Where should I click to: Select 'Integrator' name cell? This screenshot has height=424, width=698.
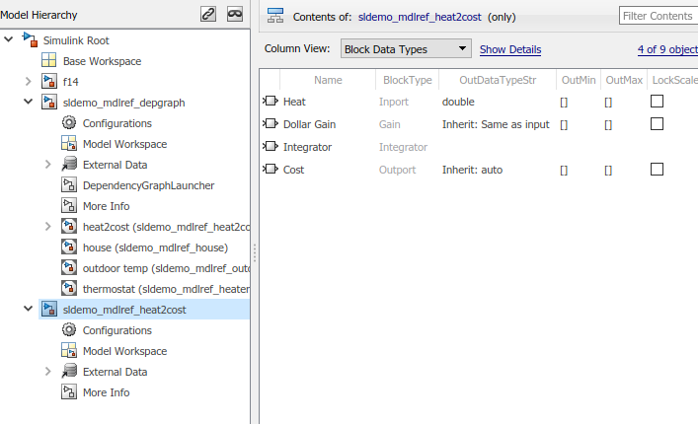[307, 147]
